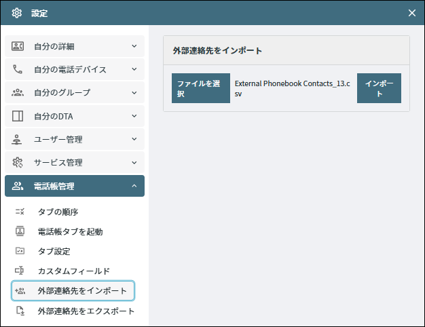Click the split panel icon for 自分のDTA
Screen dimensions: 425x327
(18, 116)
